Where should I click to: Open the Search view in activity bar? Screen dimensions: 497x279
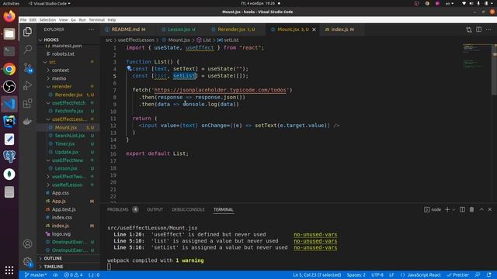tap(28, 49)
